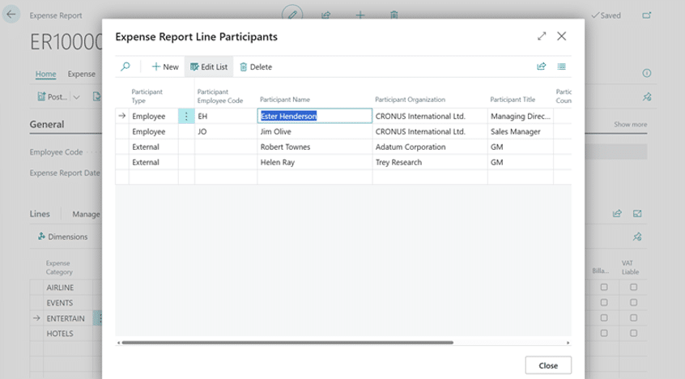Expand the dialog to full screen
The width and height of the screenshot is (685, 379).
click(x=542, y=36)
